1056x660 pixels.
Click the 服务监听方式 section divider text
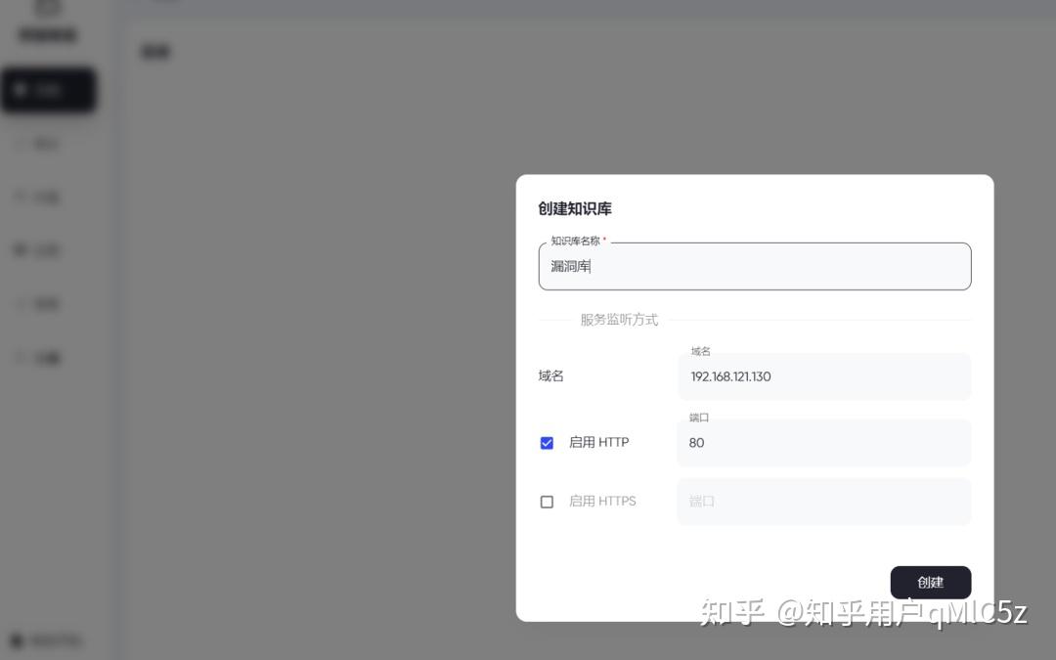[x=619, y=320]
